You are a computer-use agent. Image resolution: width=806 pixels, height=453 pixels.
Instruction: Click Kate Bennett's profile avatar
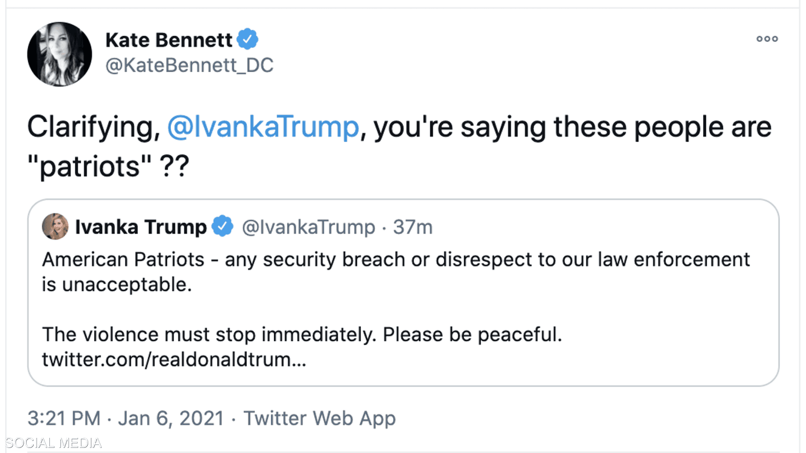(x=59, y=54)
